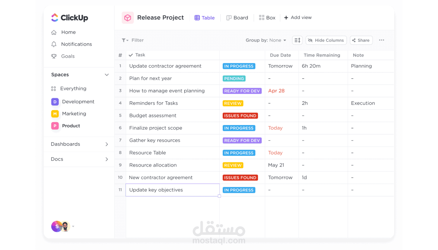Switch to the Box view tab
438x250 pixels.
coord(267,18)
